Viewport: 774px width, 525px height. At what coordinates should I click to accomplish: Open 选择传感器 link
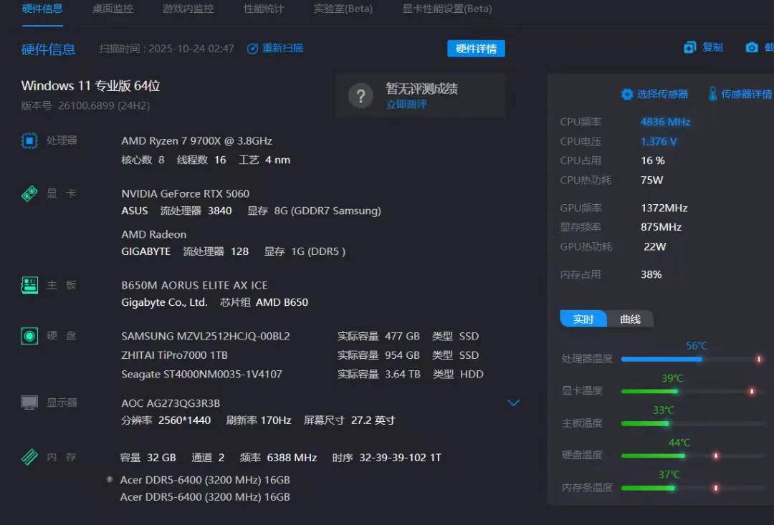coord(662,94)
